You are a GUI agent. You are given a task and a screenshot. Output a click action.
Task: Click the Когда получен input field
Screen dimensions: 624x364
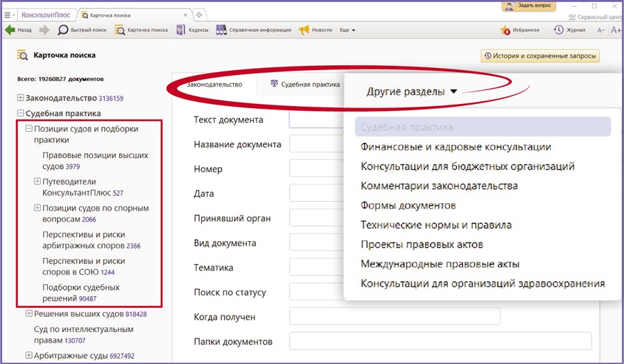coord(395,317)
